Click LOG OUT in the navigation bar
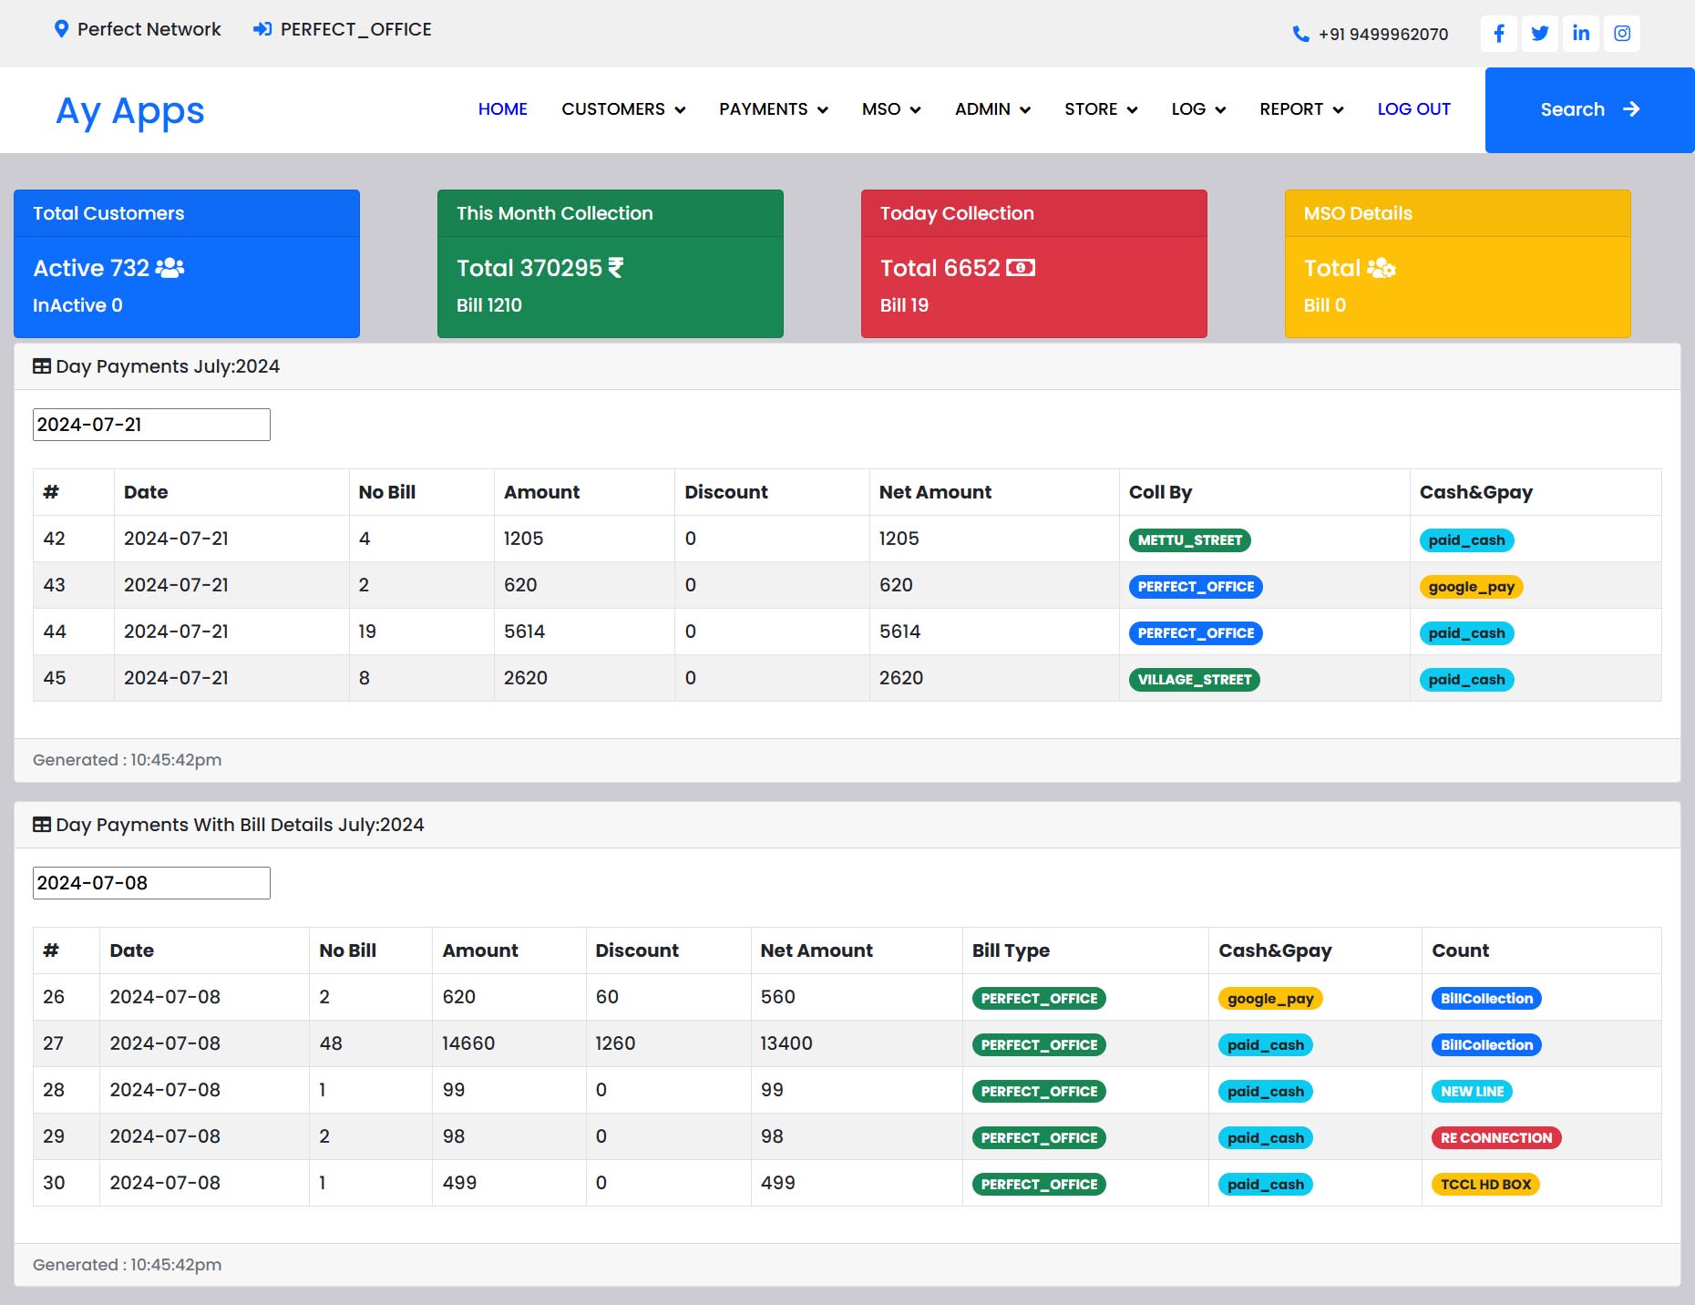The height and width of the screenshot is (1305, 1695). (x=1413, y=109)
